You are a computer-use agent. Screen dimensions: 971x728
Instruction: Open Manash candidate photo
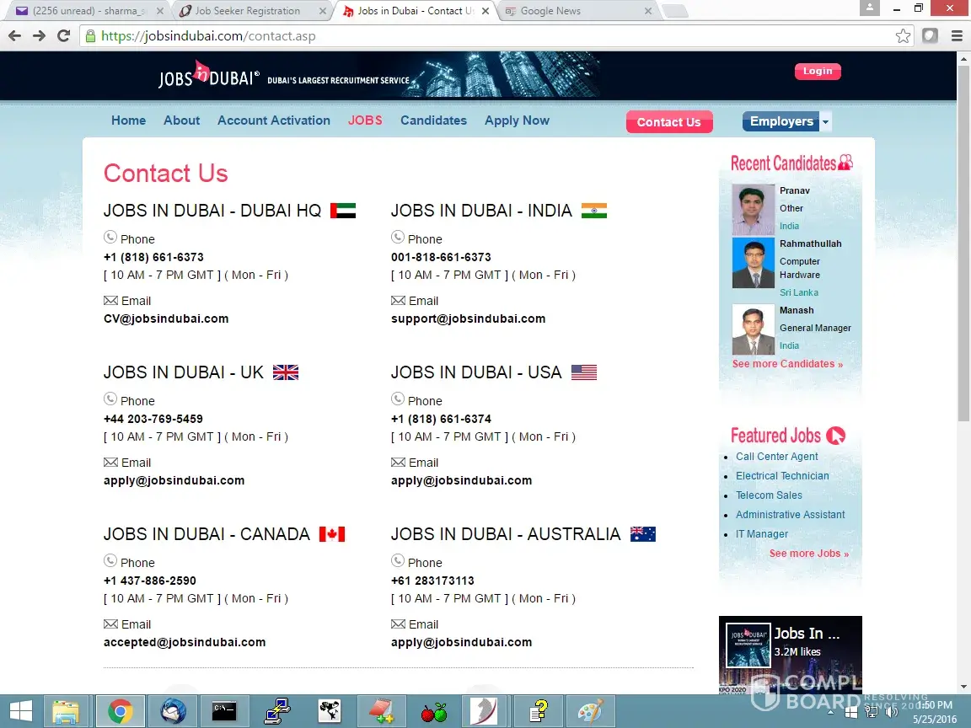(x=753, y=329)
